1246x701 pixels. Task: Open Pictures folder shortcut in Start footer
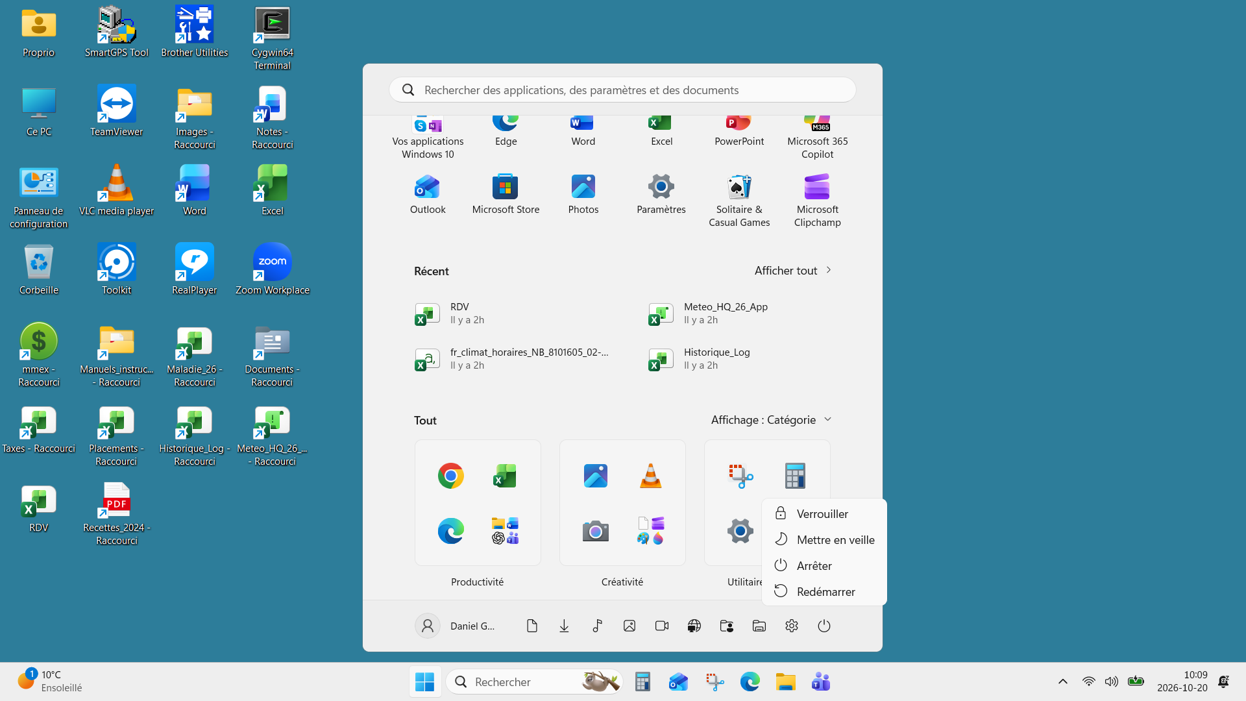click(x=629, y=626)
